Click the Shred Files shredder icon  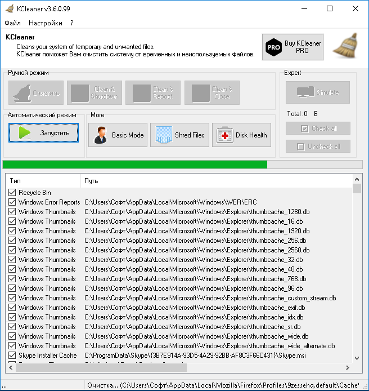[164, 135]
